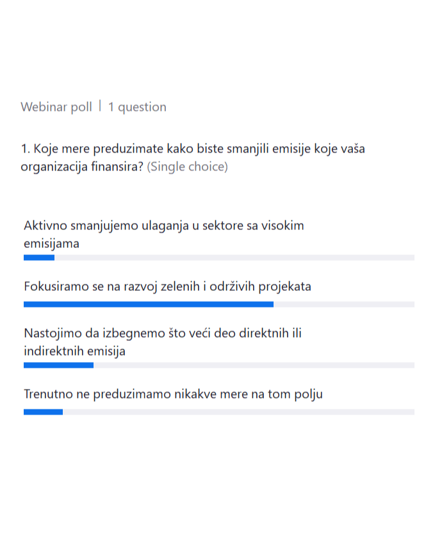This screenshot has height=544, width=435.
Task: Choose "Fokusiramo se na razvoj zelenih" option
Action: (x=167, y=286)
